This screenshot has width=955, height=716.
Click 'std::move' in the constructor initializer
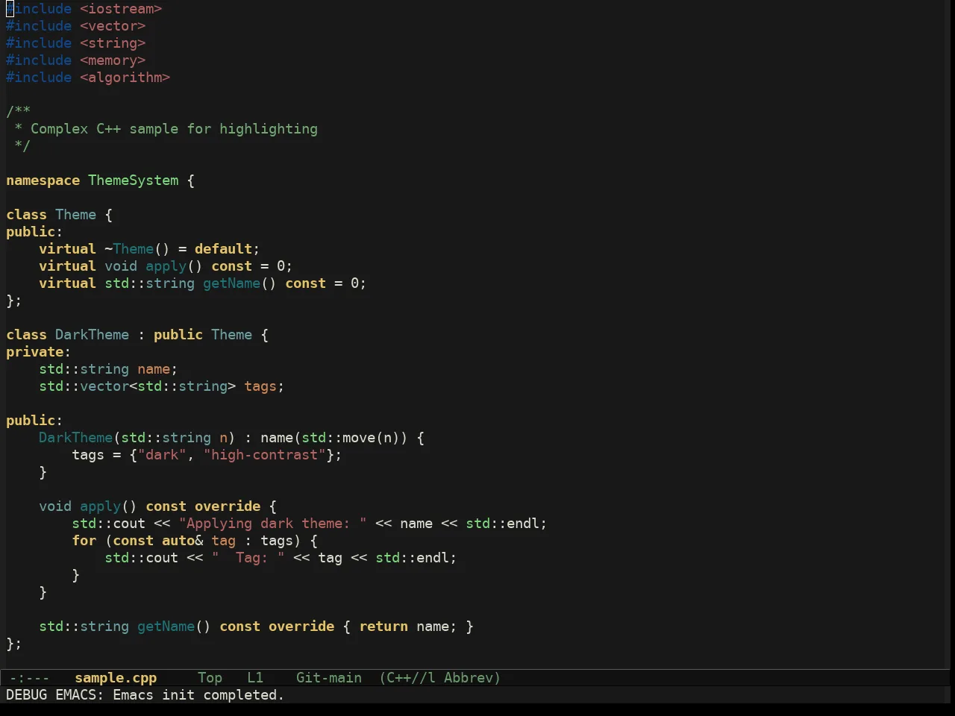338,438
